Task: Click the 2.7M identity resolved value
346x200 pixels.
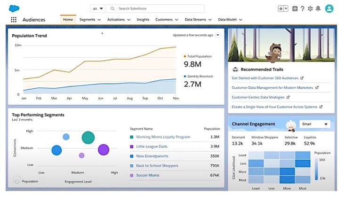Action: click(x=193, y=84)
